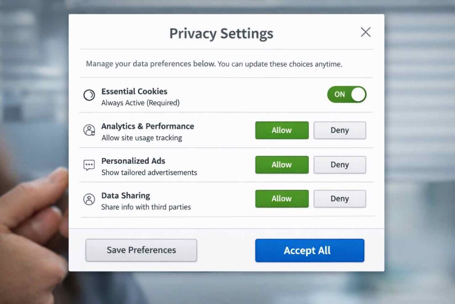Image resolution: width=455 pixels, height=304 pixels.
Task: Click the Always Active (Required) text
Action: click(140, 103)
